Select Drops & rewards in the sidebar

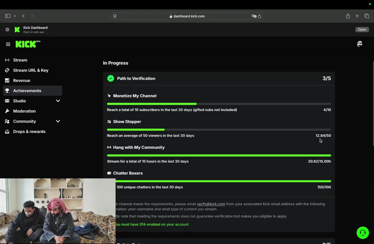(x=29, y=131)
